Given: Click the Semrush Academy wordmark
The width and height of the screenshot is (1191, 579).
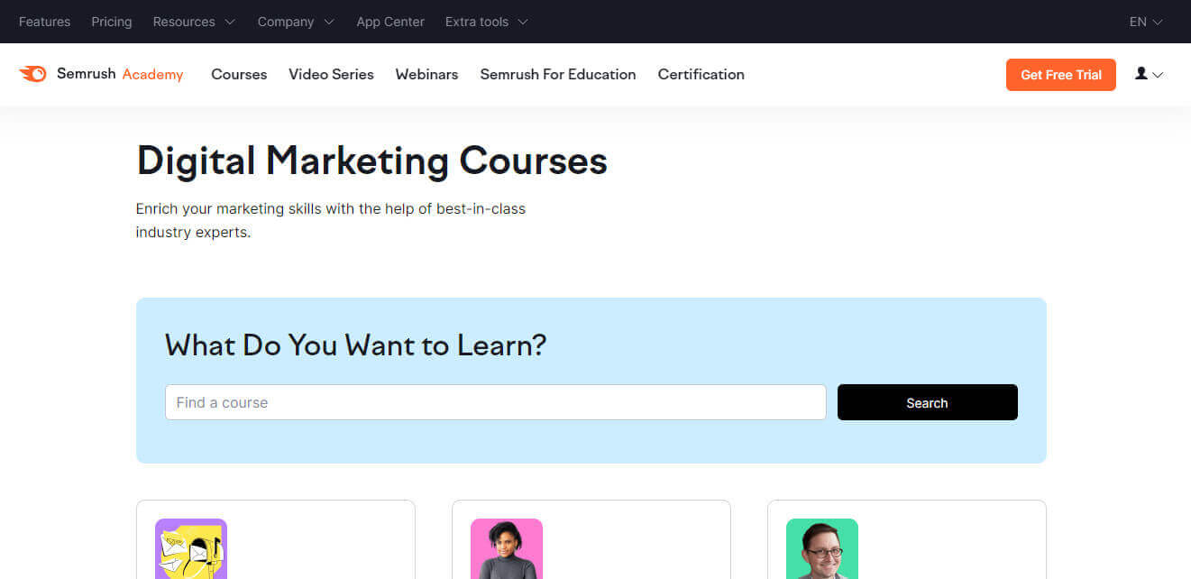Looking at the screenshot, I should 120,74.
